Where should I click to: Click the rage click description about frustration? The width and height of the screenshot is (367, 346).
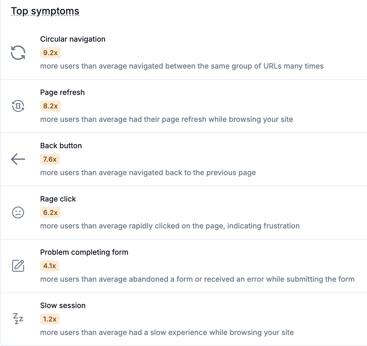(x=170, y=226)
